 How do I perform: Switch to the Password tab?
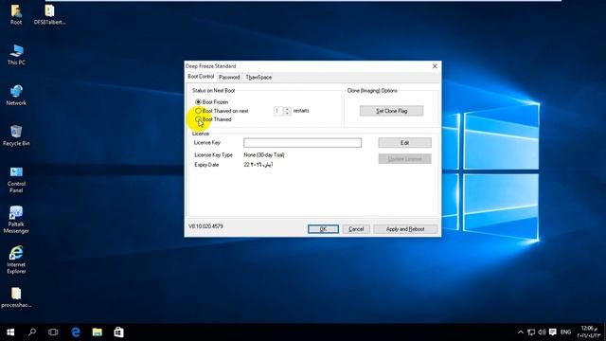tap(229, 78)
